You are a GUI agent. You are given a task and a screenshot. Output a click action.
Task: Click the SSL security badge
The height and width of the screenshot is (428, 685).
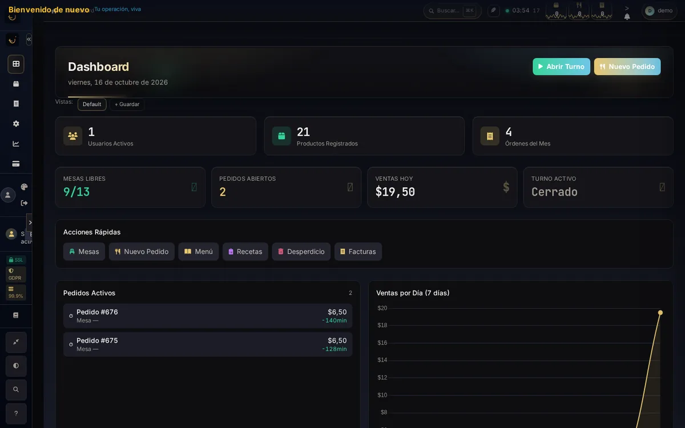[16, 260]
